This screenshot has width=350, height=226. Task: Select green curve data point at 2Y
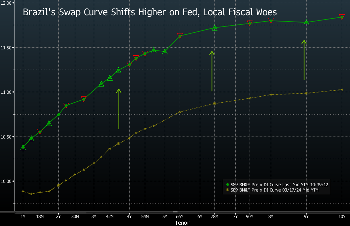pyautogui.click(x=58, y=114)
